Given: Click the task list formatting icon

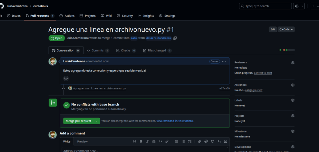Looking at the screenshot, I should (x=189, y=141).
